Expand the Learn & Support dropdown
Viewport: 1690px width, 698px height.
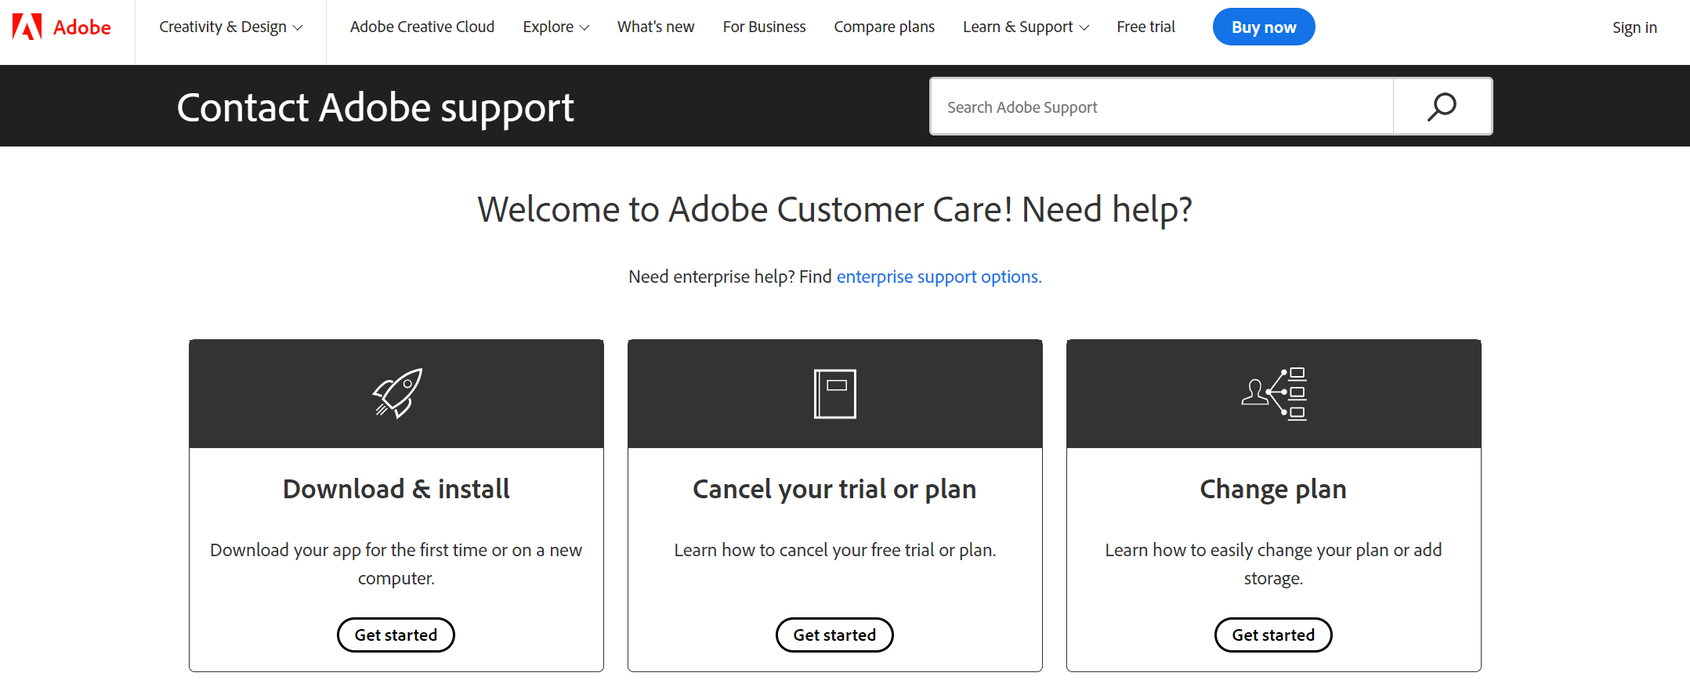point(1024,27)
